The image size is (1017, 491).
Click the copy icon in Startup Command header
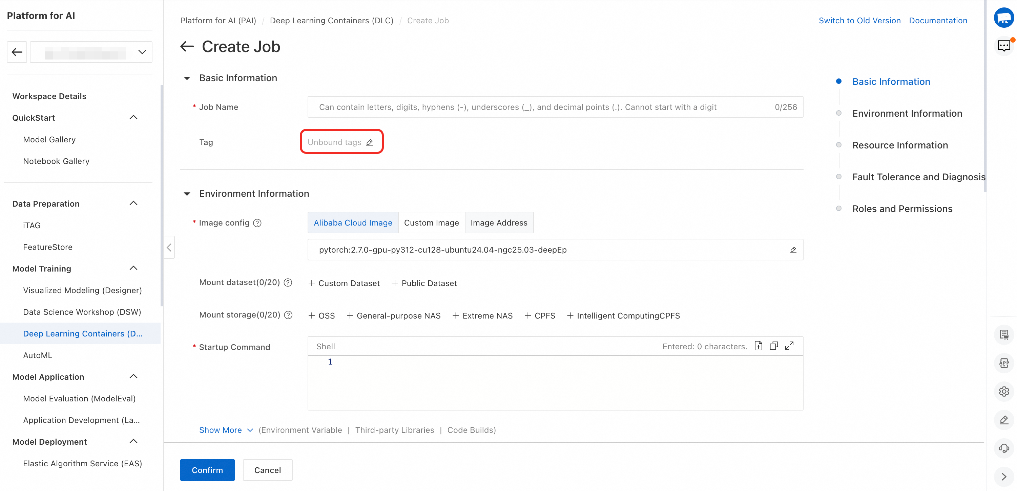point(773,346)
